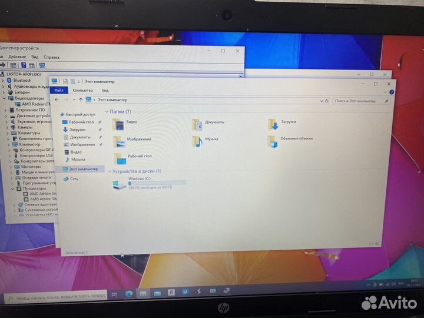
Task: Click the Task View taskbar button
Action: (114, 294)
